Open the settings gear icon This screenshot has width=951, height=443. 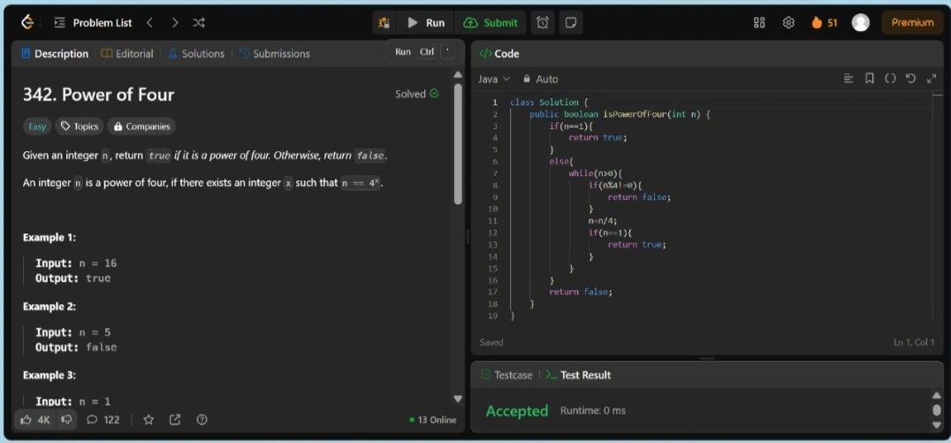788,22
